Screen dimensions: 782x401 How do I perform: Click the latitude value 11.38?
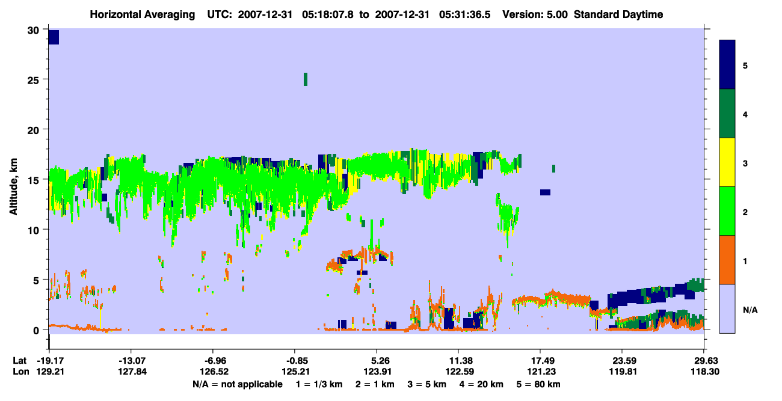click(x=458, y=361)
